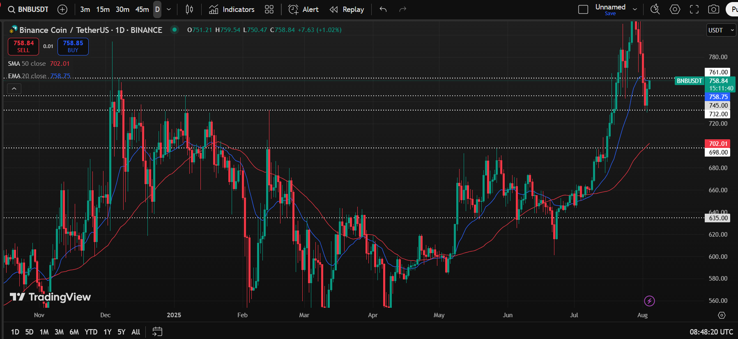Click the 08:48:20 UTC timezone clock
Screen dimensions: 738x339
[711, 332]
